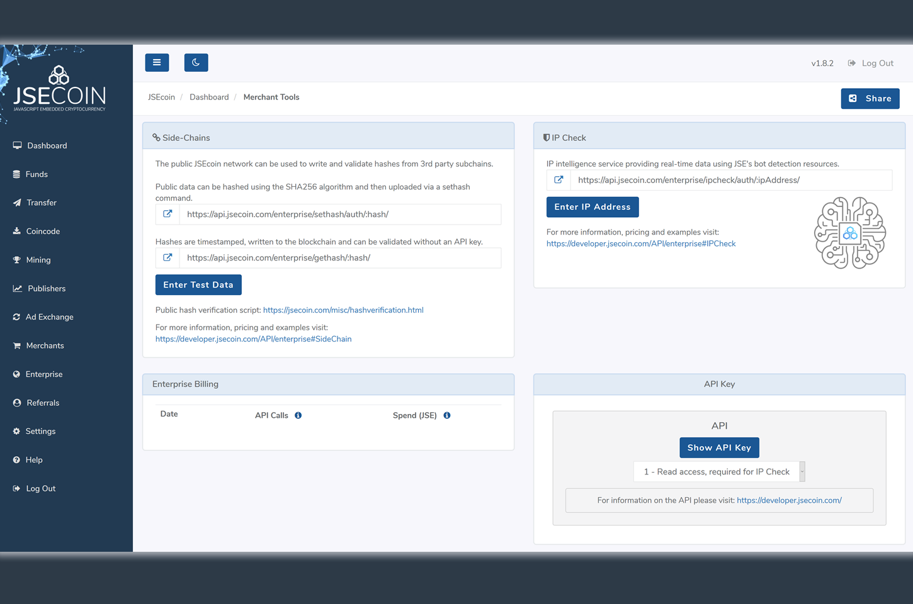Click the Ad Exchange refresh icon
This screenshot has width=913, height=604.
click(16, 317)
